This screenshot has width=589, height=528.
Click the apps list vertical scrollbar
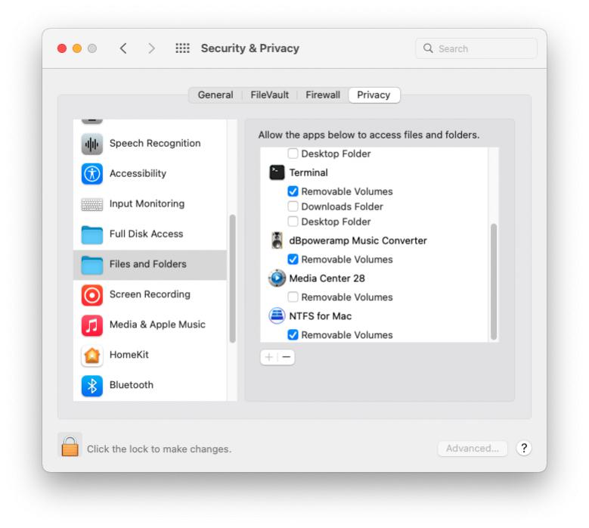click(x=494, y=280)
